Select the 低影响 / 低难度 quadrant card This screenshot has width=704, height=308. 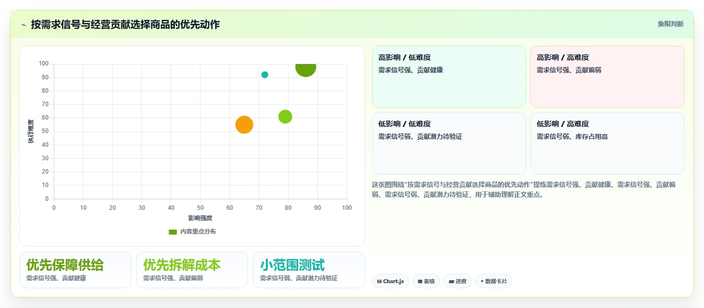point(449,143)
